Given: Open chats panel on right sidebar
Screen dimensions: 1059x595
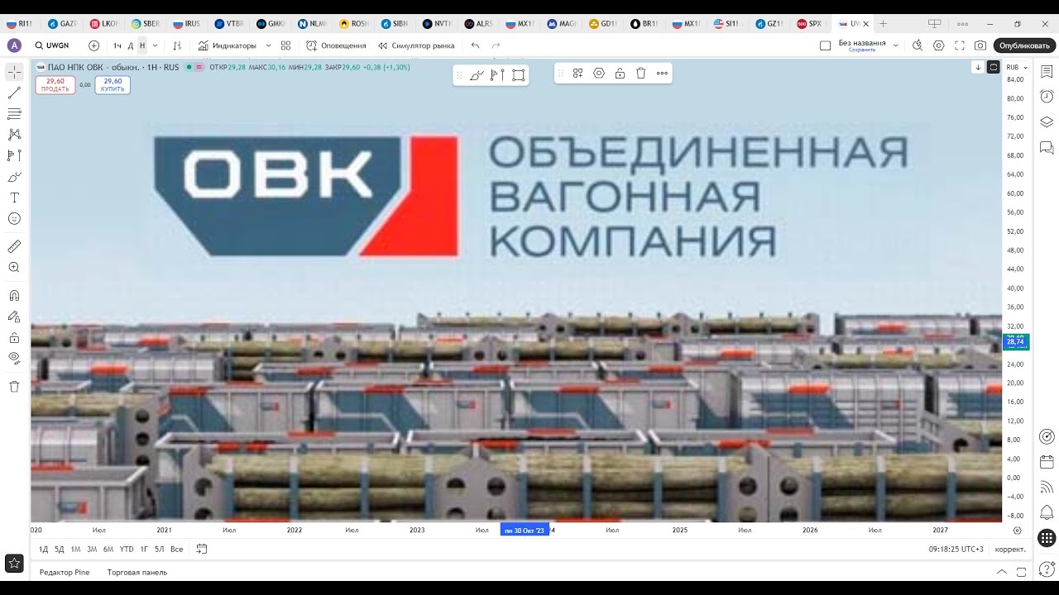Looking at the screenshot, I should coord(1047,148).
